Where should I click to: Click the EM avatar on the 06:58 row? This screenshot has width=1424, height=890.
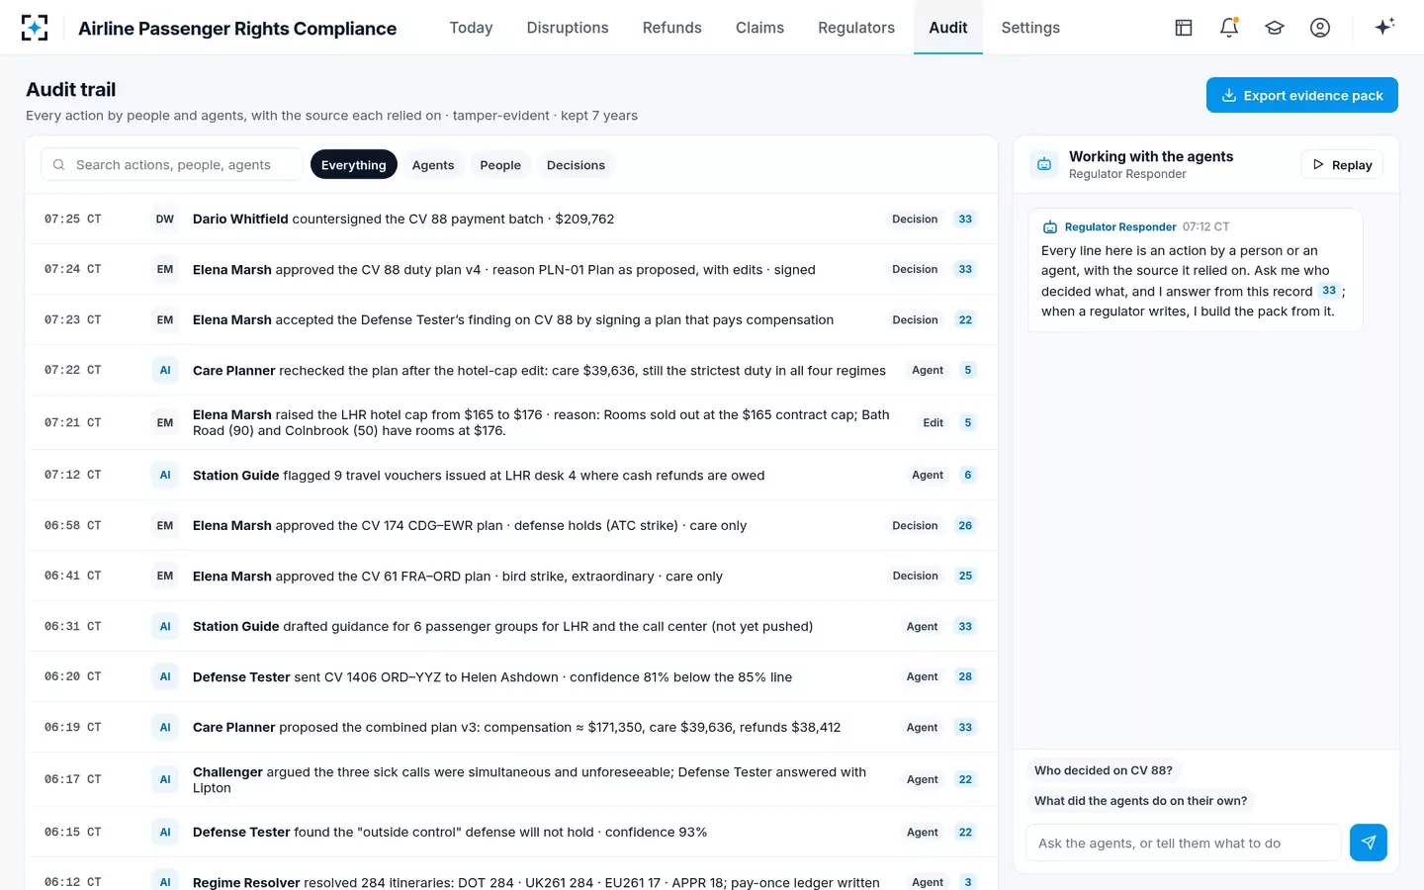pos(165,526)
